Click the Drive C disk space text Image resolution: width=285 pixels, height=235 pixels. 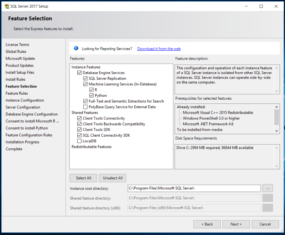tap(215, 147)
